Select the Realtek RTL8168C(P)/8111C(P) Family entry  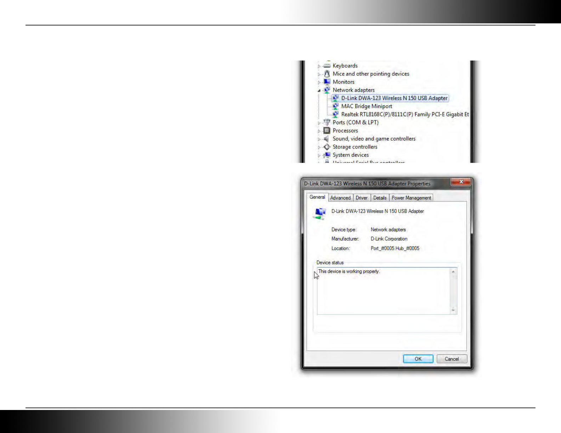[405, 114]
